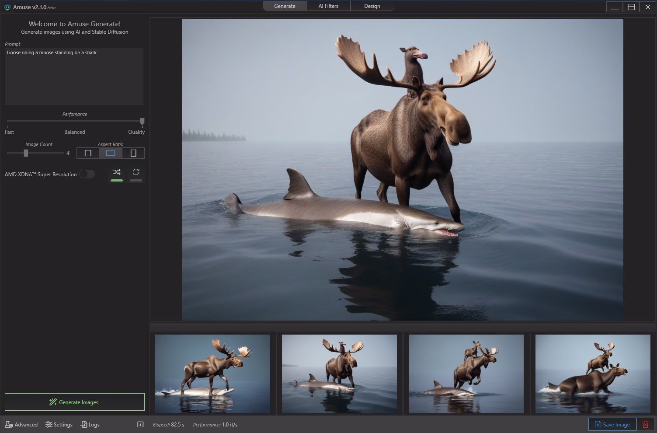Select the portrait aspect ratio icon
The width and height of the screenshot is (657, 433).
[133, 153]
